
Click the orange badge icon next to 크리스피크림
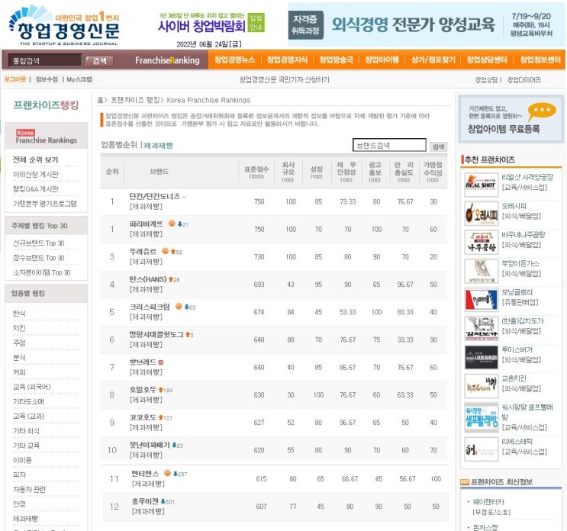[x=179, y=306]
